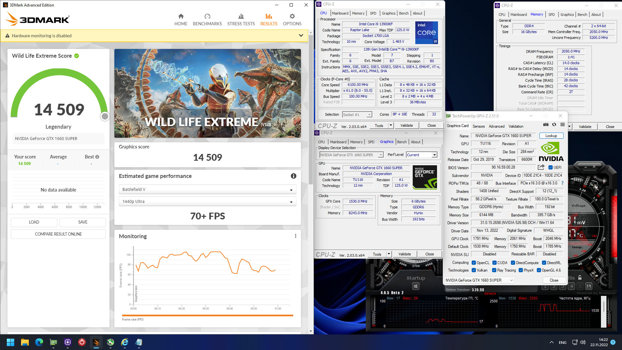This screenshot has height=350, width=622.
Task: Switch to Advanced tab in GPU-Z
Action: pyautogui.click(x=496, y=126)
